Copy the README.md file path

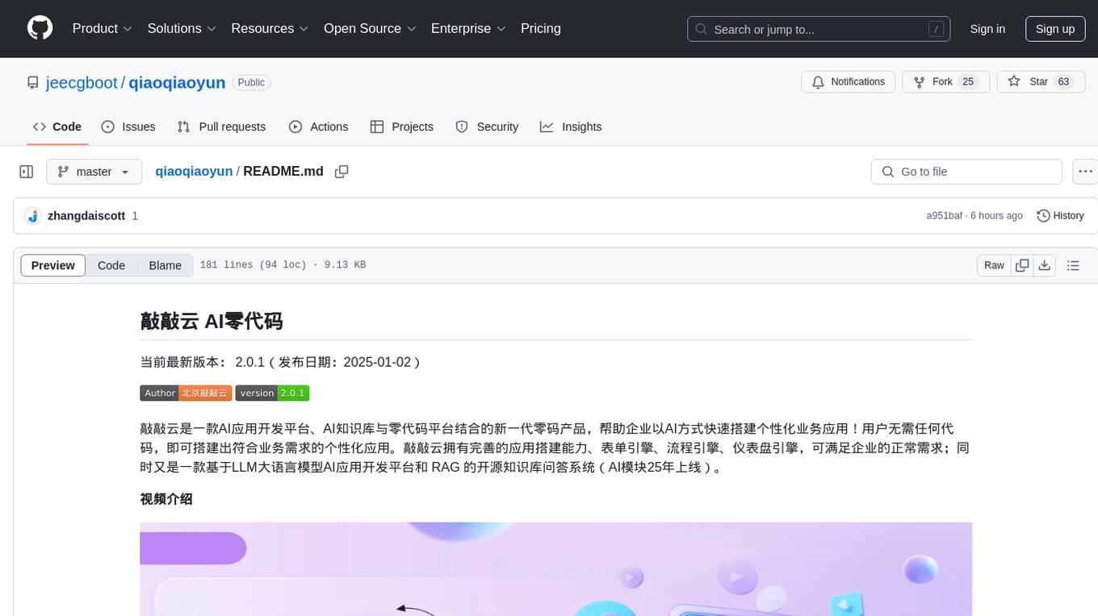(342, 172)
